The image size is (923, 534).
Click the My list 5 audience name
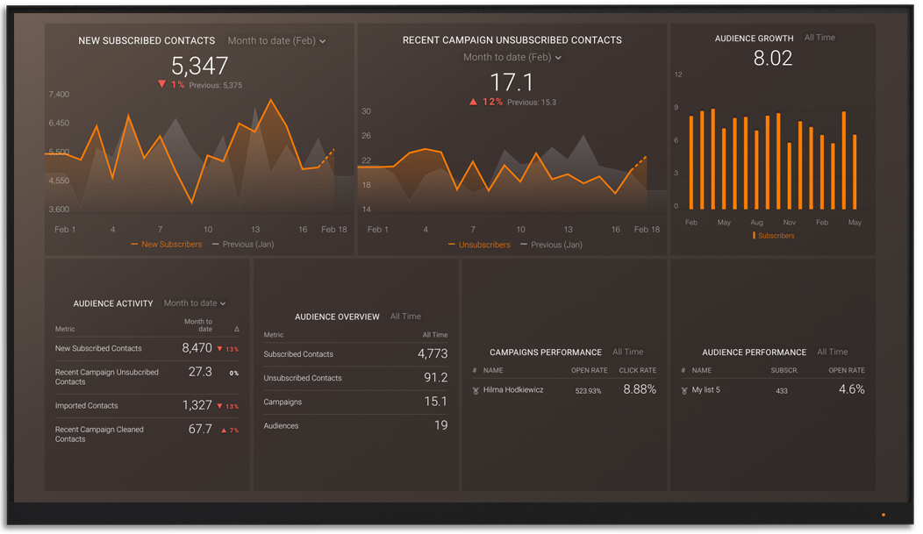(x=705, y=390)
